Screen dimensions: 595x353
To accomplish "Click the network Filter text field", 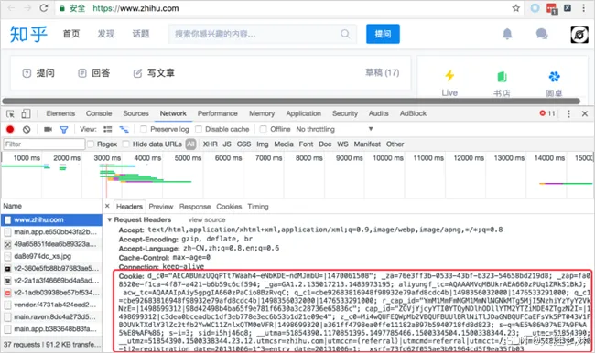I will tap(44, 144).
